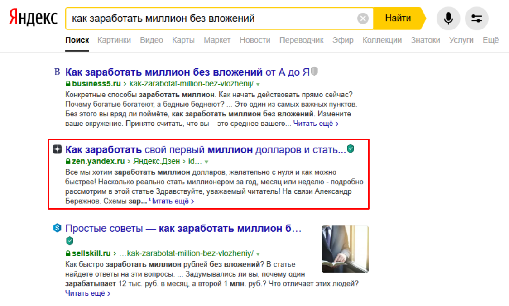Viewport: 509px width, 306px height.
Task: Click the Yandex Zen favicon icon
Action: click(x=57, y=149)
